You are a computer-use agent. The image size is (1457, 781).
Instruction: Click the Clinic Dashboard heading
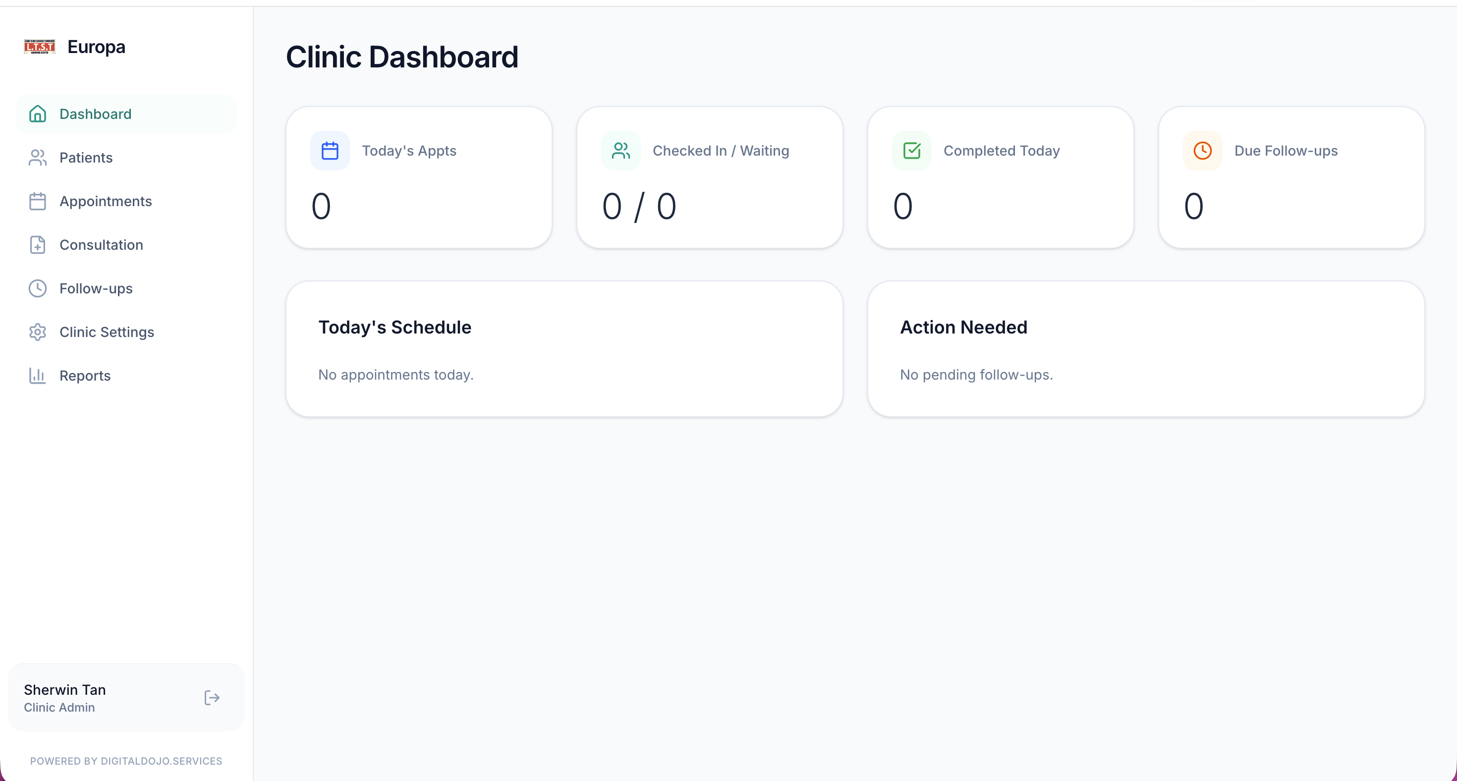(x=402, y=56)
